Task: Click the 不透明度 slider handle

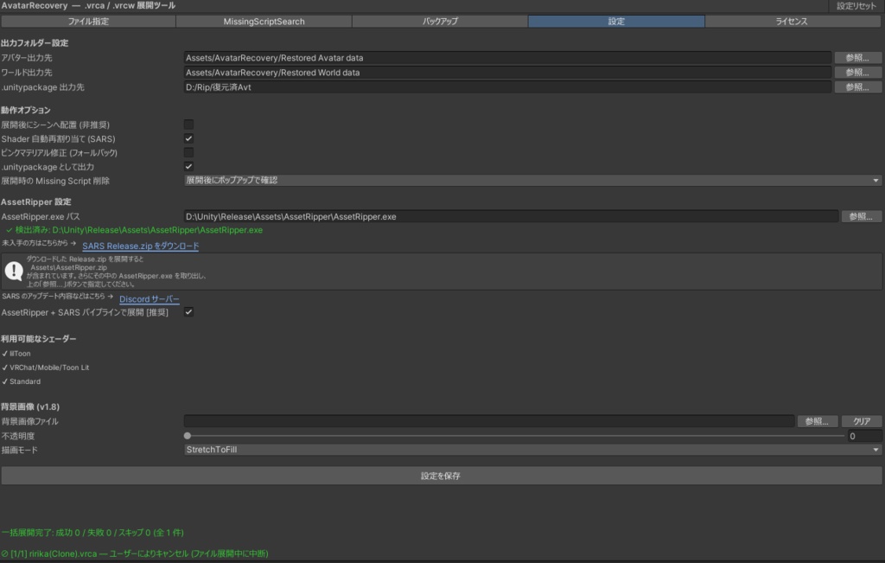Action: pos(188,436)
